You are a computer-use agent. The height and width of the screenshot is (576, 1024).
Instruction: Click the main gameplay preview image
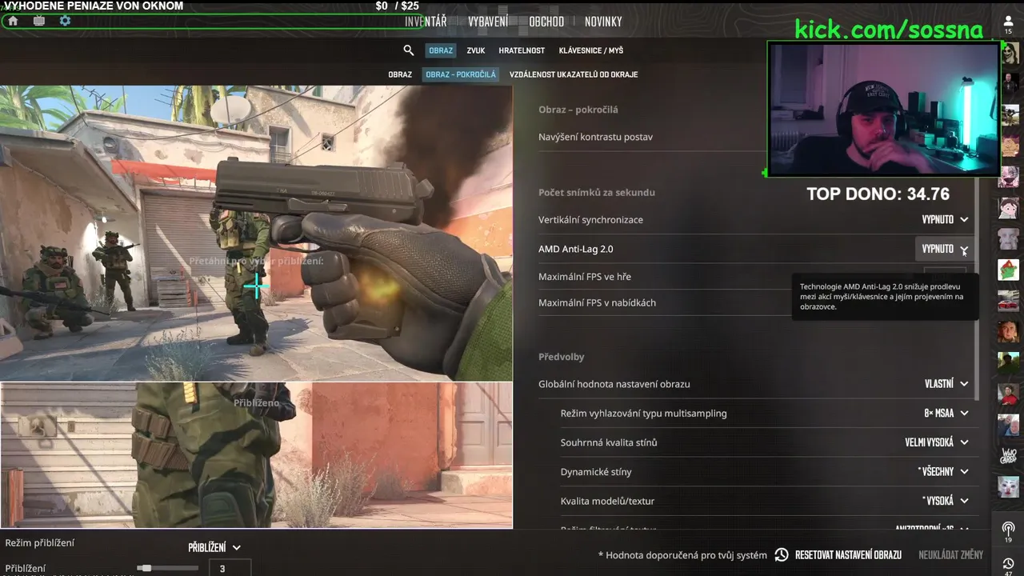[256, 233]
